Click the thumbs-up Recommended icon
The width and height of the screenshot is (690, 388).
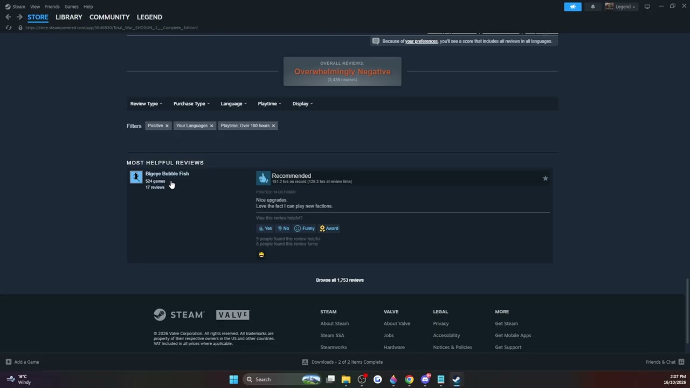(263, 178)
